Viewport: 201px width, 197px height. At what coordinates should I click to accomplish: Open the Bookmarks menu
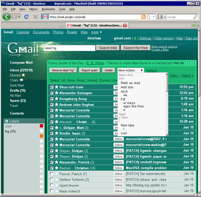48,9
